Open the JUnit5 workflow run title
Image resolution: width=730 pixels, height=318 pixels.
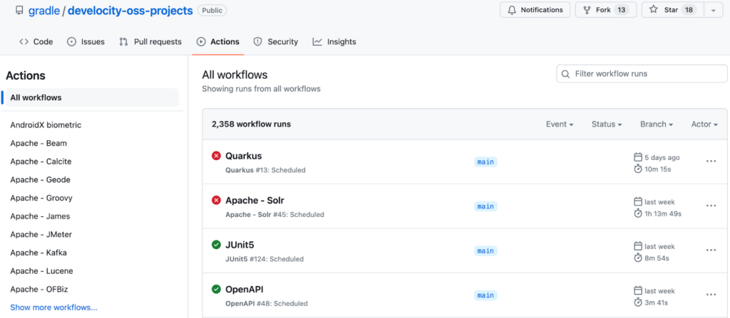(240, 245)
